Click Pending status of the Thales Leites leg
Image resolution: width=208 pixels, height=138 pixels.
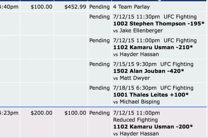point(100,88)
